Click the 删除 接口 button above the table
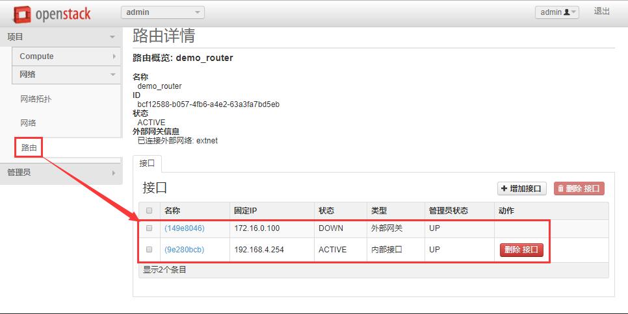This screenshot has height=314, width=628. (579, 189)
